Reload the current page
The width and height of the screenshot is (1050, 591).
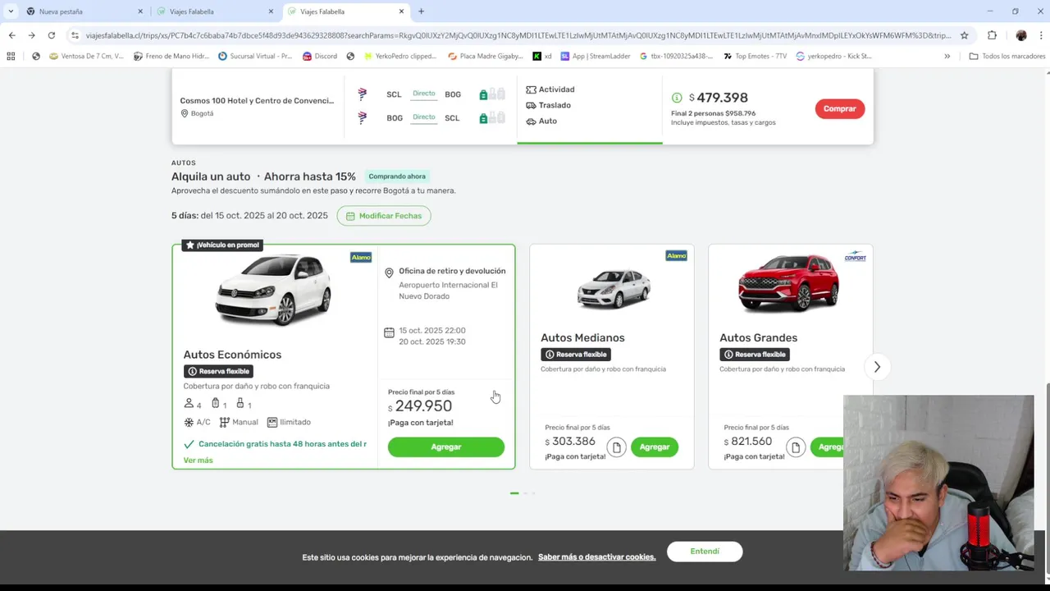click(x=51, y=35)
